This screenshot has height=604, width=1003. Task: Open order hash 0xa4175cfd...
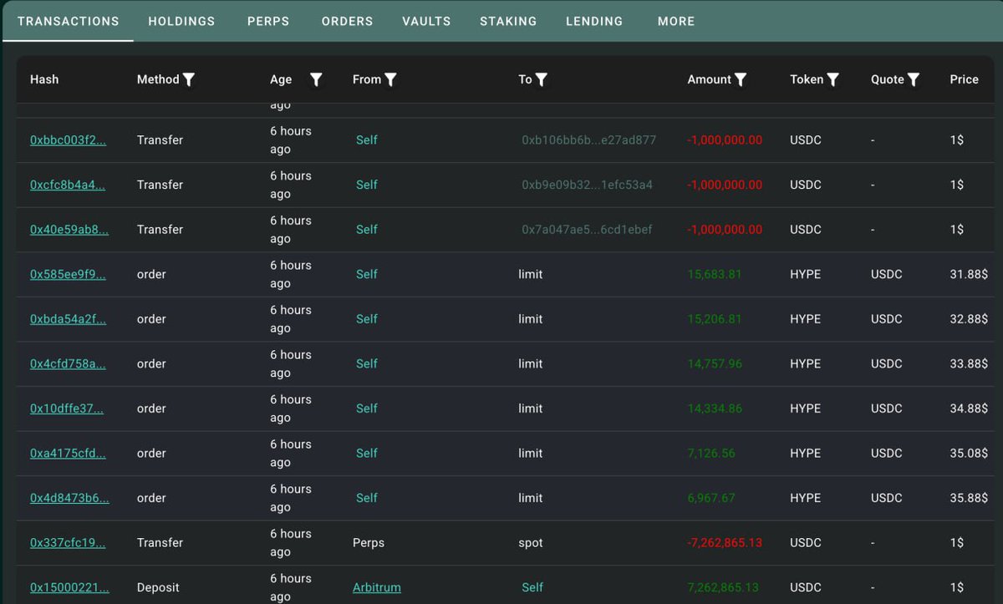[x=68, y=454]
